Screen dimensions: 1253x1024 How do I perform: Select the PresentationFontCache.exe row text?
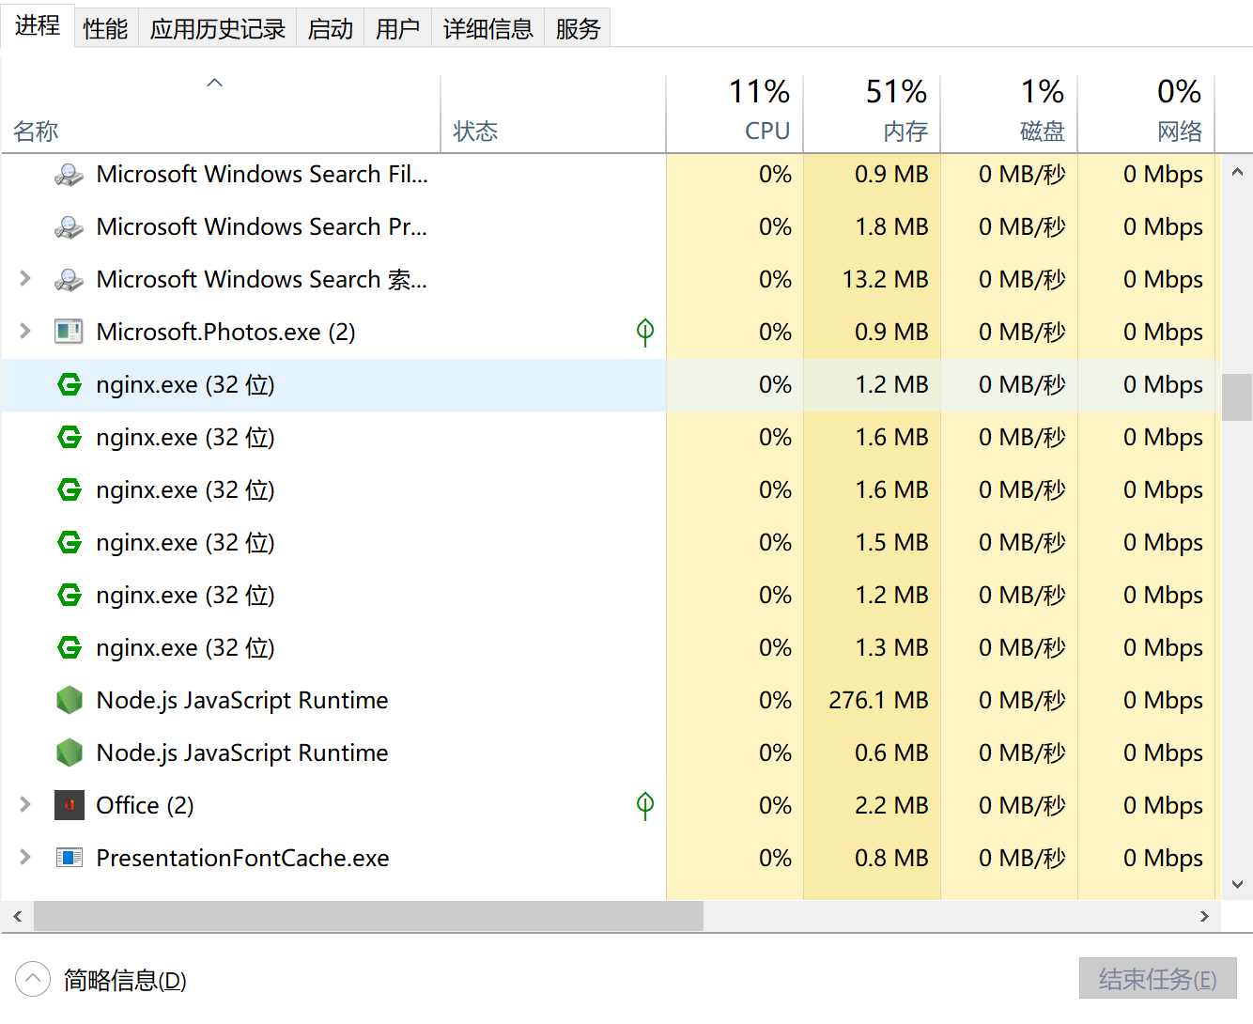[x=242, y=859]
